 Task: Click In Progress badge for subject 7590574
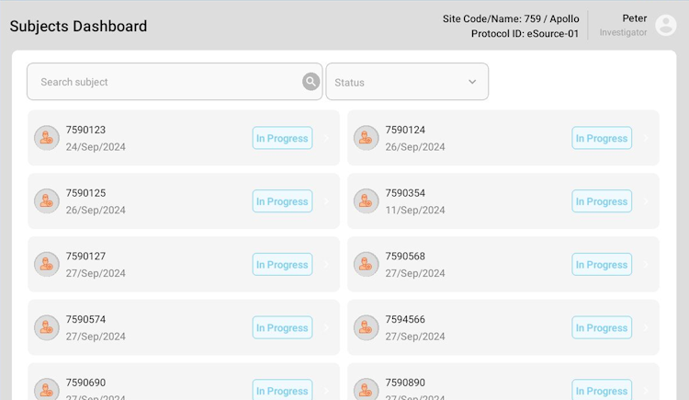[282, 327]
